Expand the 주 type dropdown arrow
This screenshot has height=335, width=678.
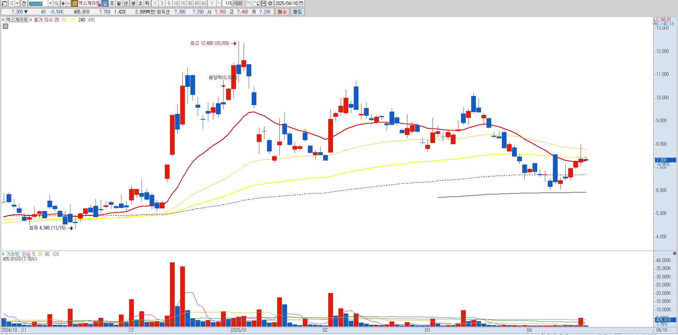[17, 3]
